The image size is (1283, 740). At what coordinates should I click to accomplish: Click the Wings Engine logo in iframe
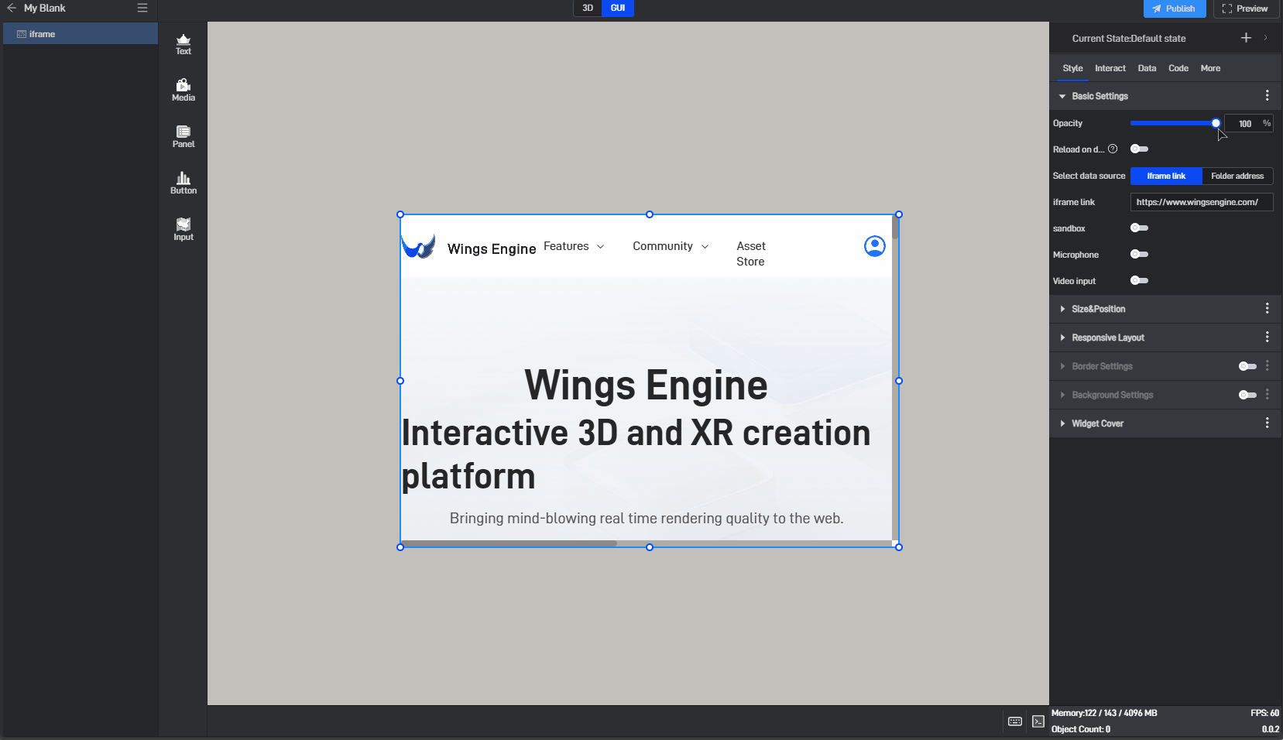click(418, 247)
